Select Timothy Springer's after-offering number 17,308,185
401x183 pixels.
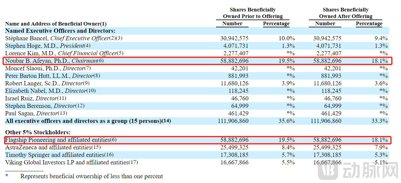[327, 155]
